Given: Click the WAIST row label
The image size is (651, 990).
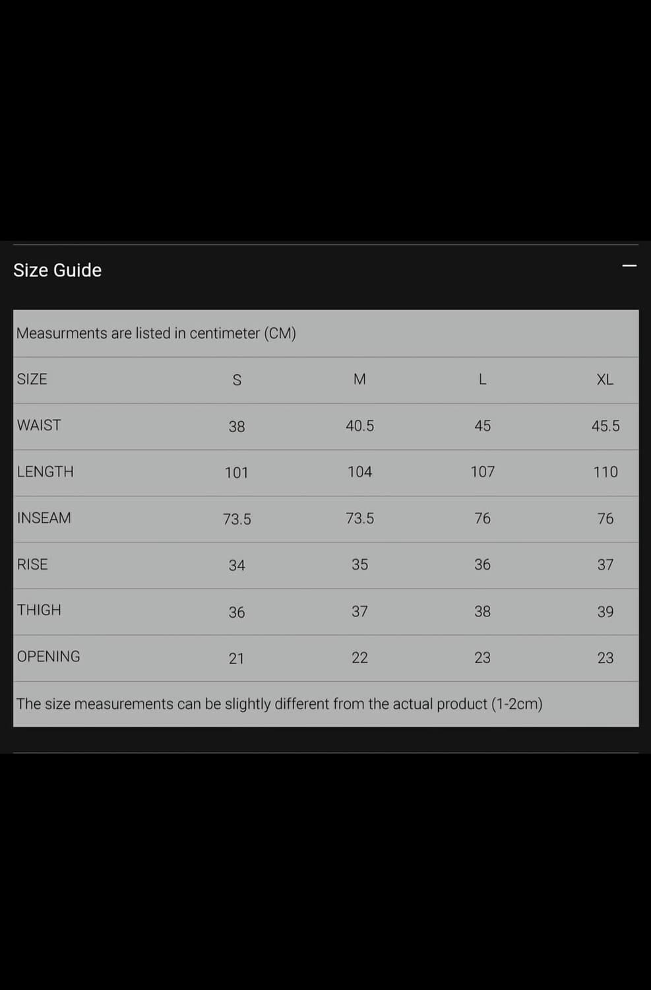Looking at the screenshot, I should (x=39, y=426).
